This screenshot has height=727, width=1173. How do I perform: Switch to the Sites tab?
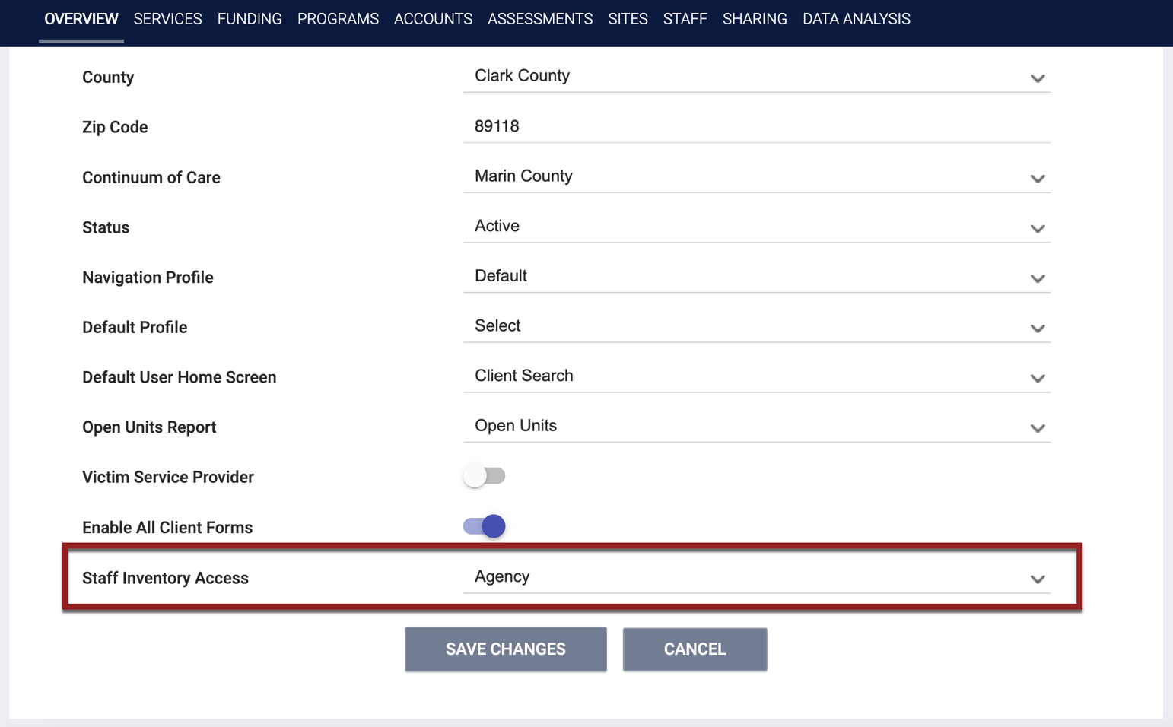628,19
